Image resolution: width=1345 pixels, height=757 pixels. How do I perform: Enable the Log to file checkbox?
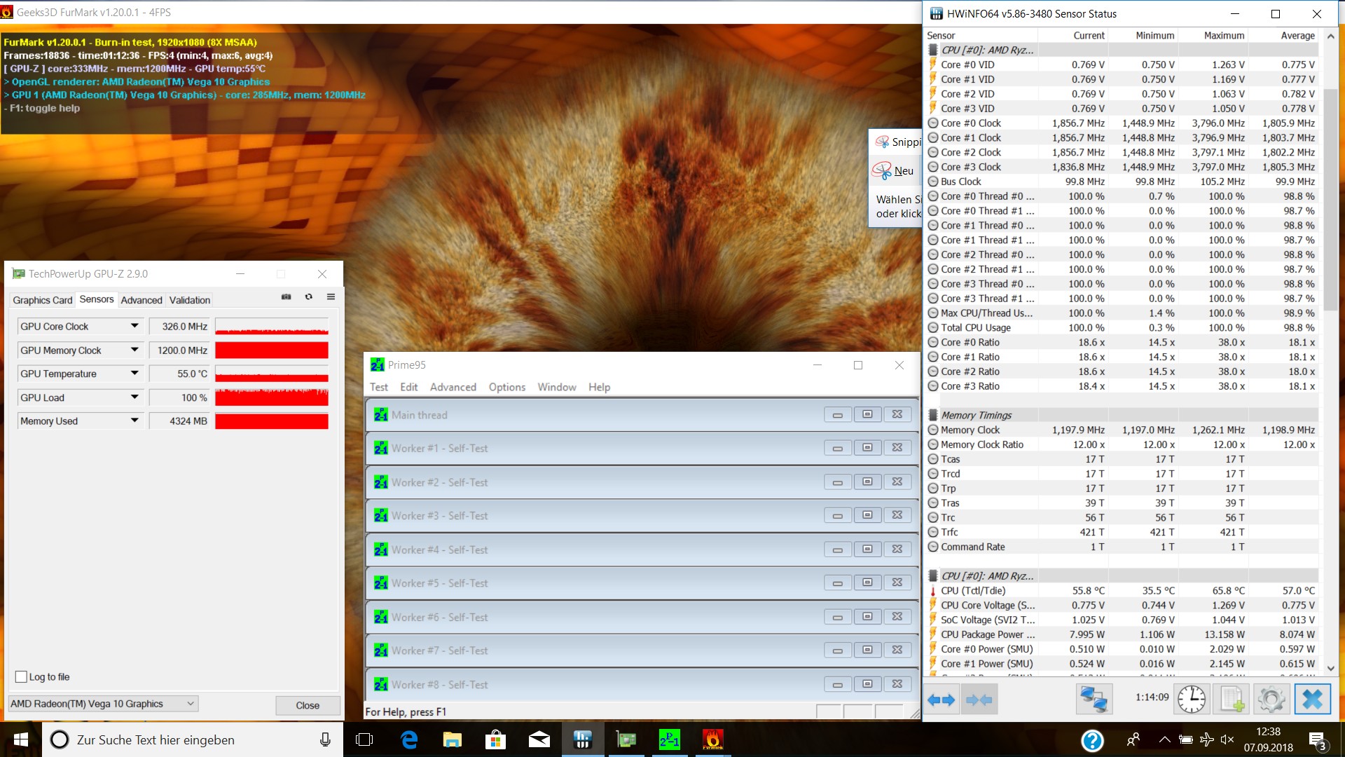pos(22,677)
